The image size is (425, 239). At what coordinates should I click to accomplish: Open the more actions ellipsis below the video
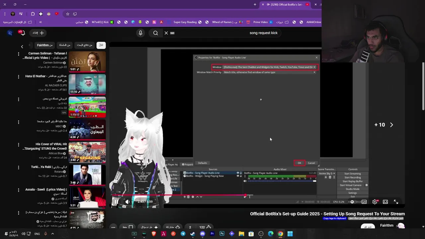tap(113, 227)
